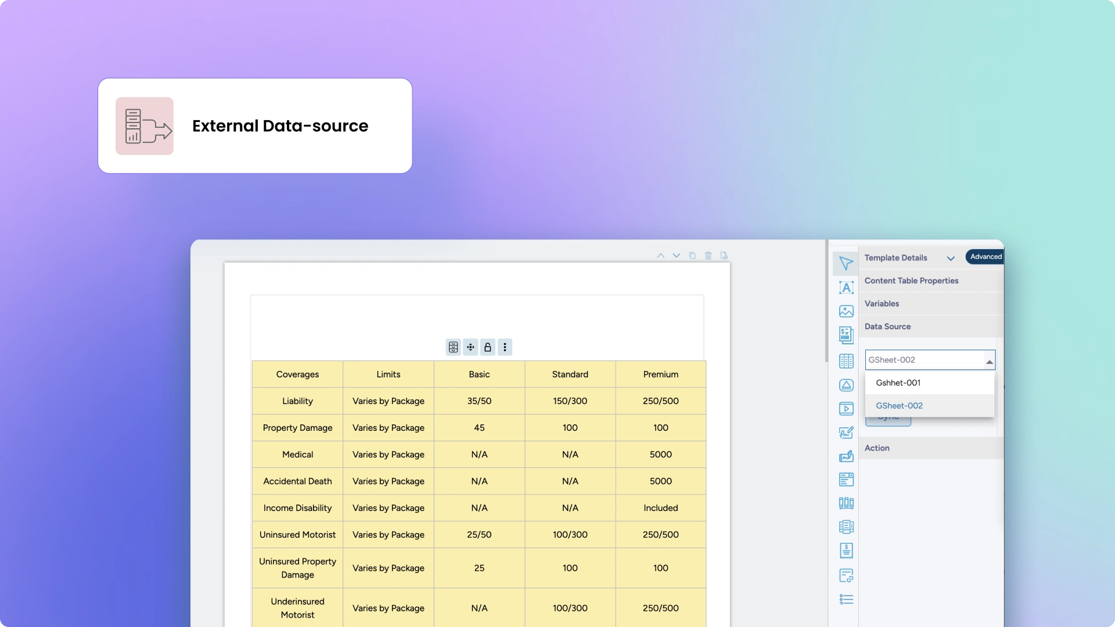Viewport: 1115px width, 627px height.
Task: Choose the signature pen tool
Action: (x=846, y=433)
